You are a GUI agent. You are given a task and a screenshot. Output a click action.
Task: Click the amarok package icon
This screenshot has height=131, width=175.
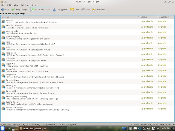pyautogui.click(x=3, y=21)
